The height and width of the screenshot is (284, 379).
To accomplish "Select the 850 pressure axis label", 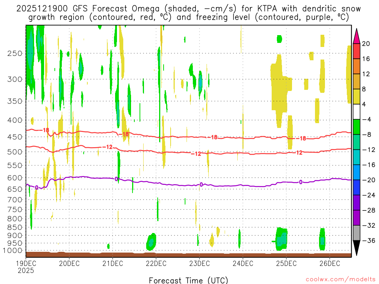I will click(15, 227).
